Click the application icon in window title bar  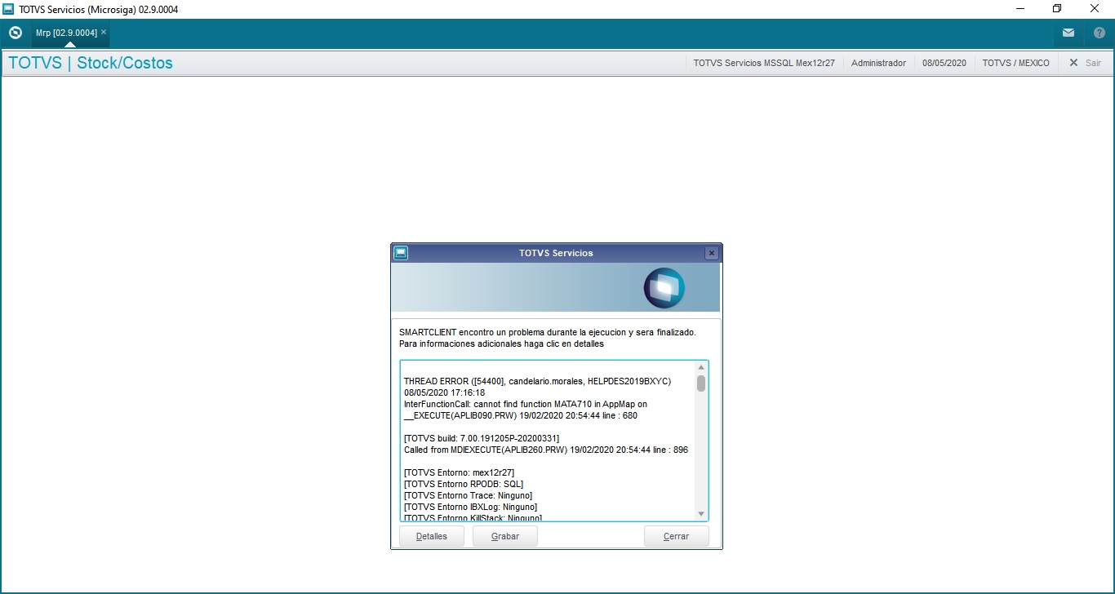click(8, 9)
